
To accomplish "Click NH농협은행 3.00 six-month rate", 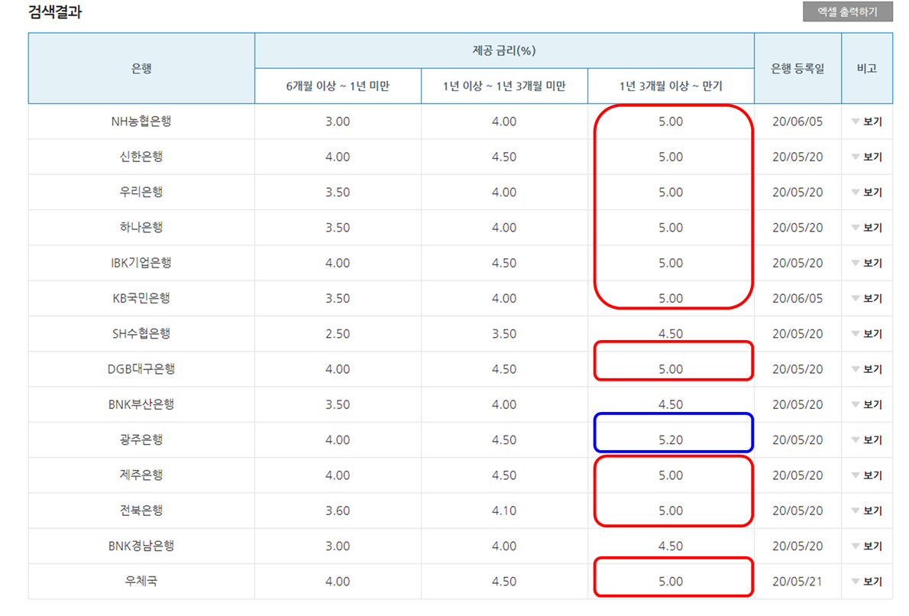I will coord(338,122).
